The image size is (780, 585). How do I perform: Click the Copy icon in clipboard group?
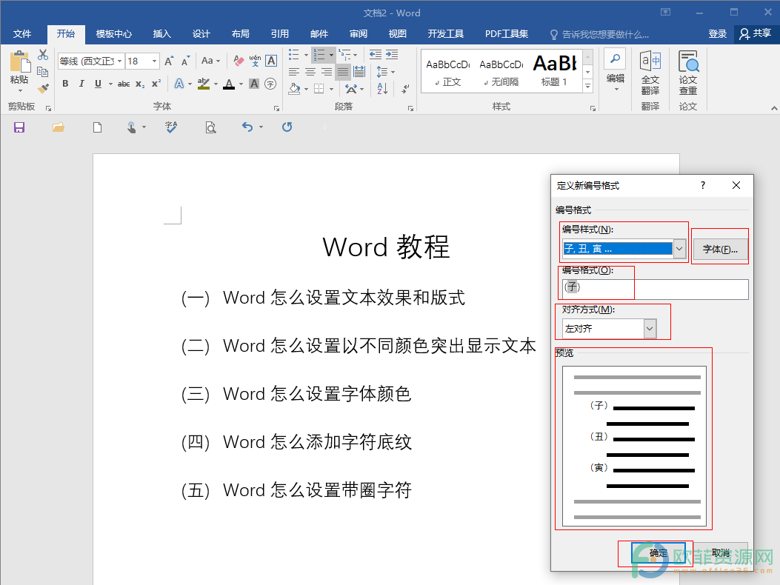coord(43,72)
